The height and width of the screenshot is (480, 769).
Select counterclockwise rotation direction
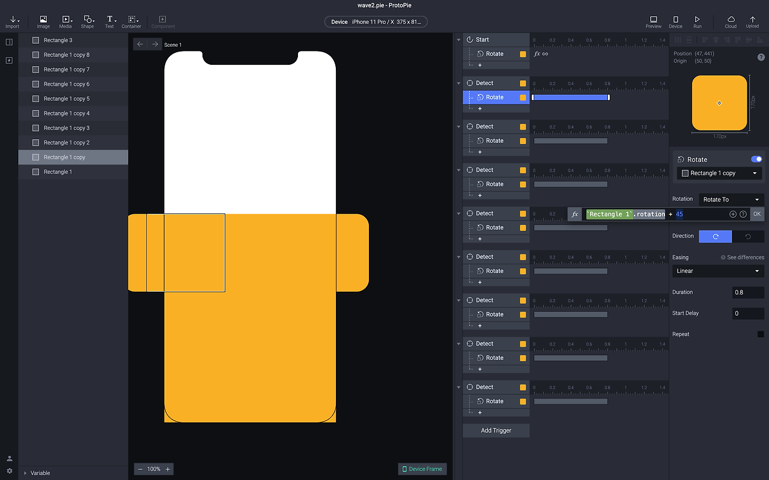click(748, 236)
